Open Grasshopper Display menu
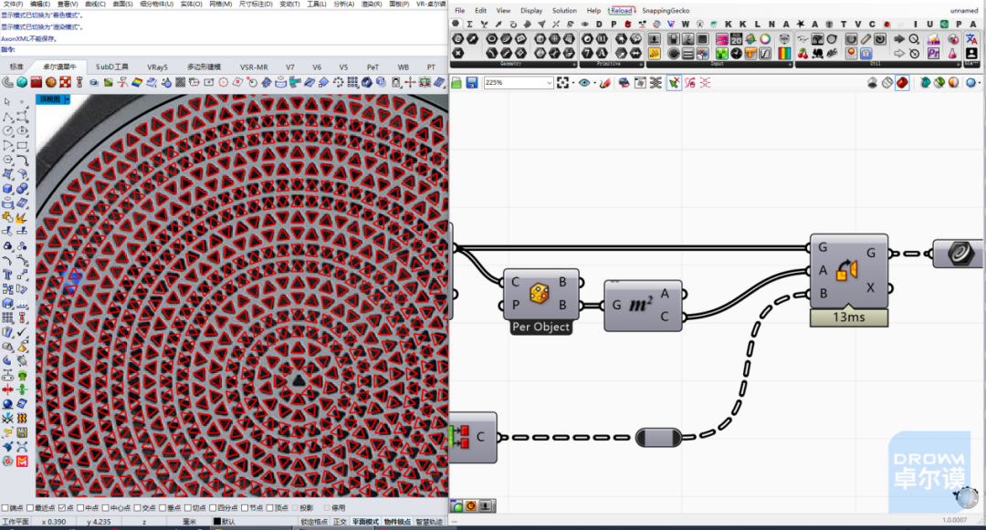 [531, 11]
